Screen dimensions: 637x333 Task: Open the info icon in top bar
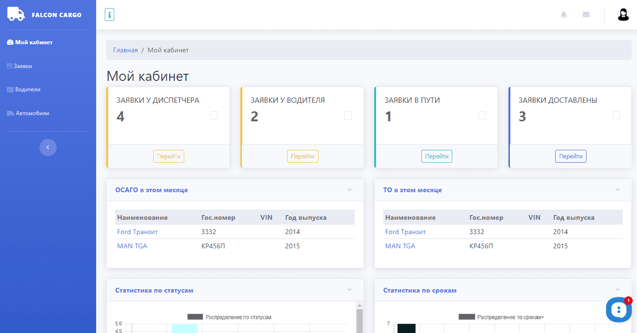tap(109, 15)
